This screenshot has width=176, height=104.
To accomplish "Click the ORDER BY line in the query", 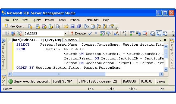I will click(68, 68).
